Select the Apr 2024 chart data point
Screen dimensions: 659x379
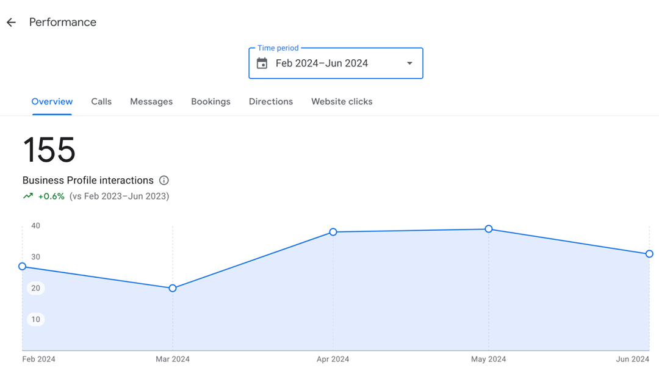coord(333,232)
